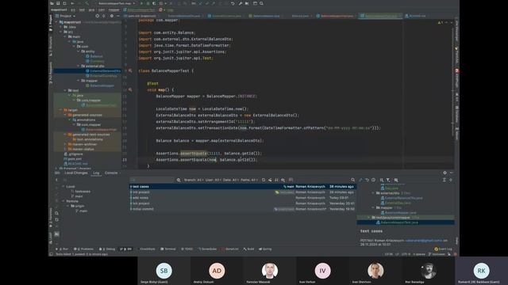This screenshot has width=508, height=285.
Task: Open the Spring tool window button
Action: pos(265,249)
